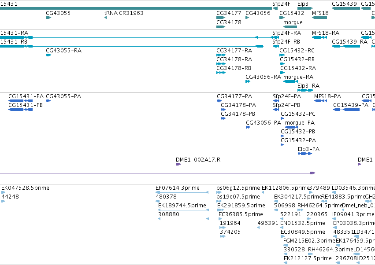375x265 pixels.
Task: Open the 374205 feature label
Action: click(x=230, y=232)
